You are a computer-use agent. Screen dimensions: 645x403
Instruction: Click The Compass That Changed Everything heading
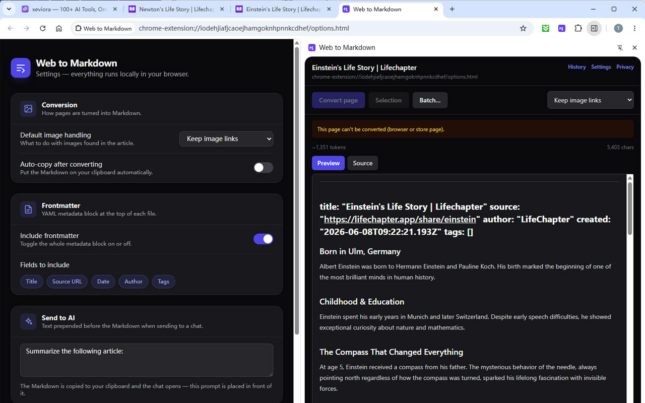click(x=391, y=352)
